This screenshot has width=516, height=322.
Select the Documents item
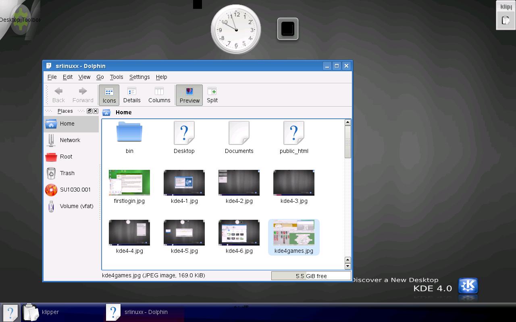239,138
